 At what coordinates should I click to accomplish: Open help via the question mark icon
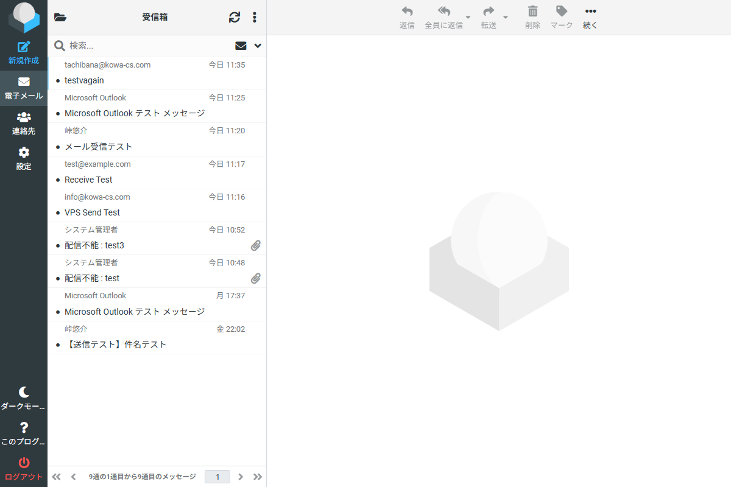(x=24, y=432)
